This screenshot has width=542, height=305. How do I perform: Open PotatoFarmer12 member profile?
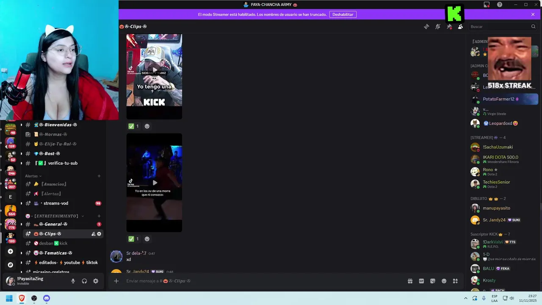504,99
